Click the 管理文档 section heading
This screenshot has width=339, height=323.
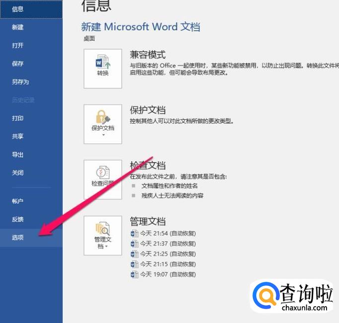(148, 221)
